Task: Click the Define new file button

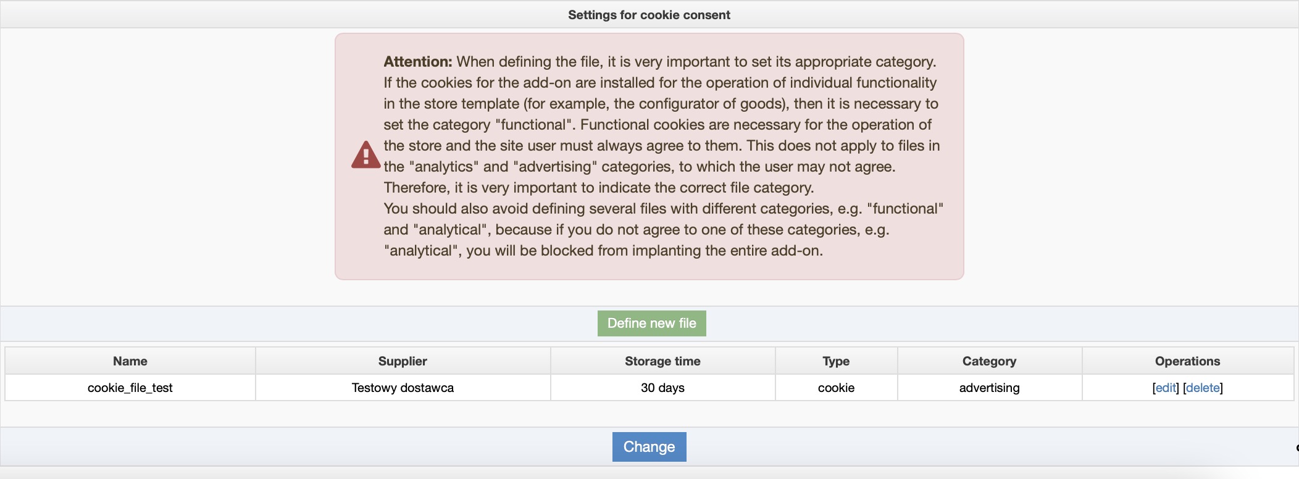Action: (651, 323)
